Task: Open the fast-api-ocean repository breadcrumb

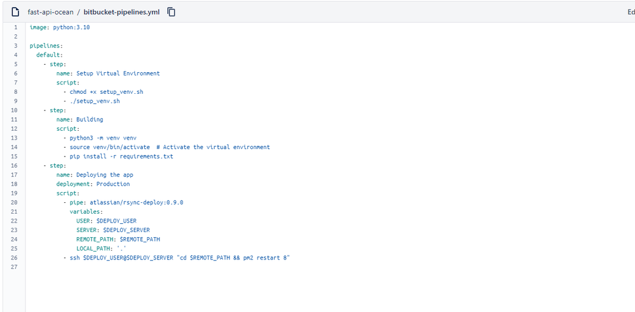Action: [x=51, y=12]
